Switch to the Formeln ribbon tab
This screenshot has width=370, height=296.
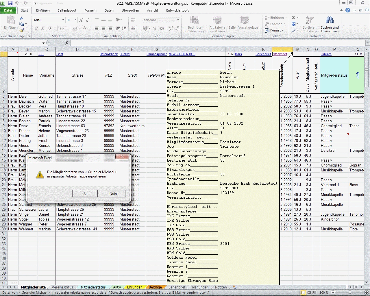(x=90, y=10)
